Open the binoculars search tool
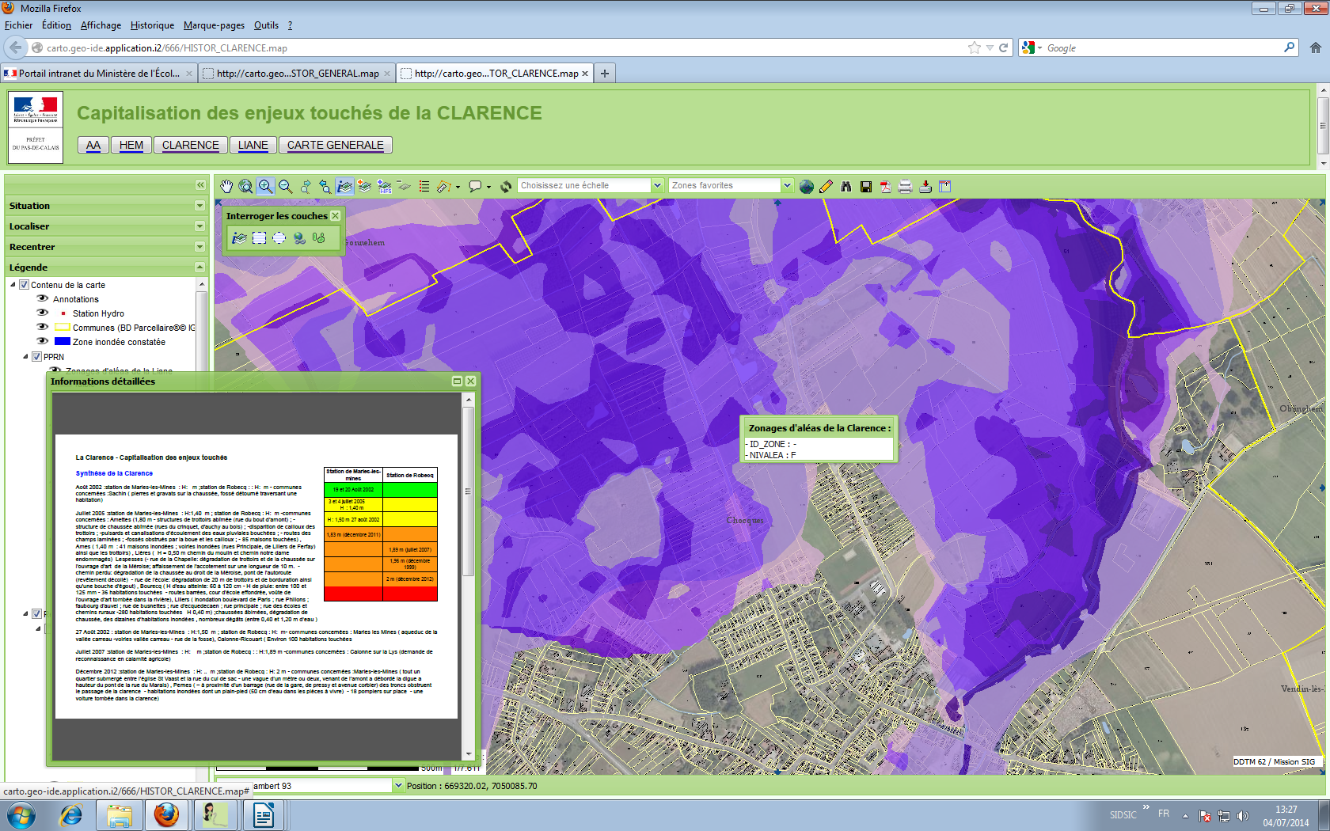Screen dimensions: 1330x831 tap(846, 186)
